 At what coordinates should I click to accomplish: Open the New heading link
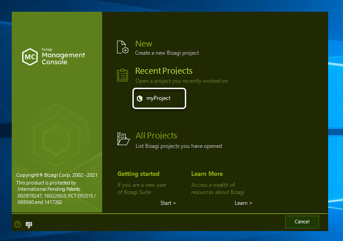(144, 44)
